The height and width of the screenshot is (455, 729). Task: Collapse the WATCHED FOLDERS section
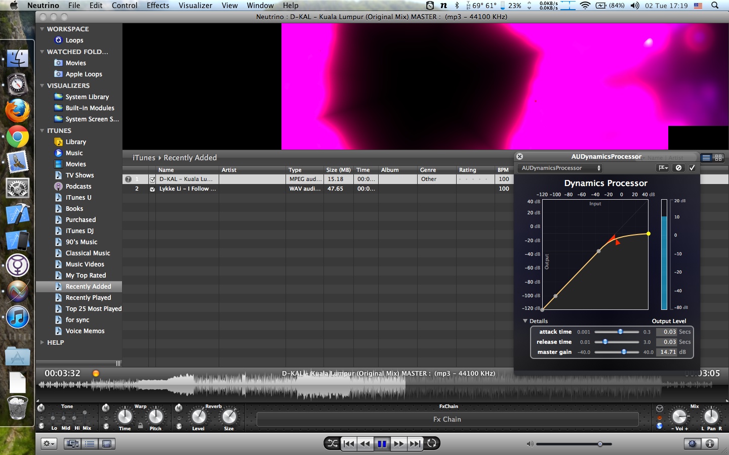[42, 52]
